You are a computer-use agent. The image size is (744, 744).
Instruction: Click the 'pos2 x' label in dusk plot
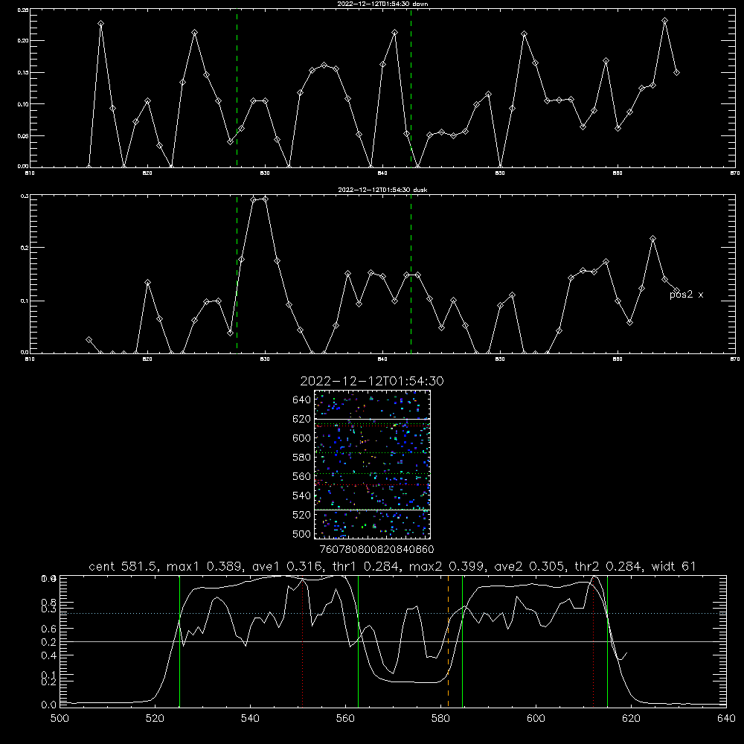click(x=686, y=295)
